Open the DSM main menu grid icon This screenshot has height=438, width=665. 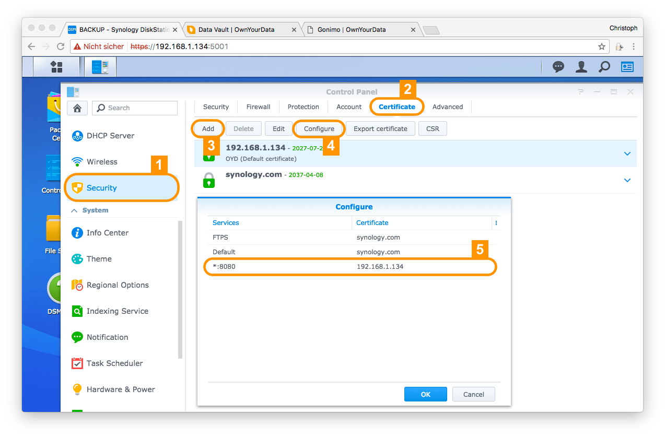tap(56, 67)
